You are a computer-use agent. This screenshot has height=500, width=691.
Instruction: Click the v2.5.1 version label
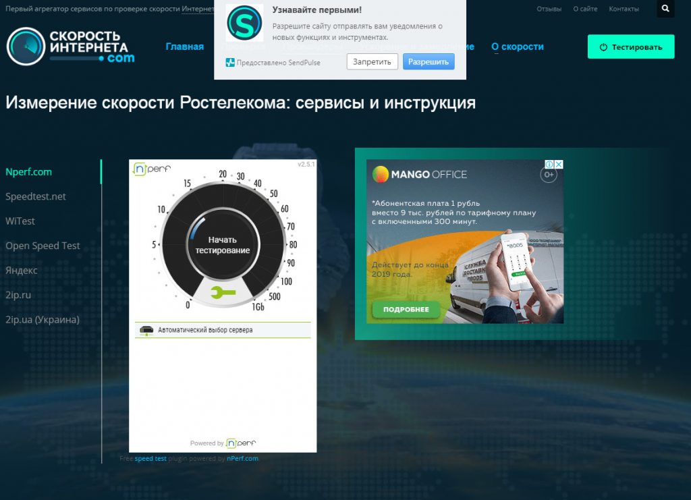306,165
